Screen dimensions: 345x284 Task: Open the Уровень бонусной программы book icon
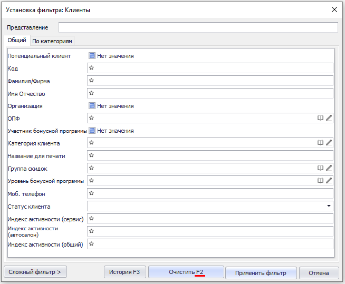coord(320,181)
